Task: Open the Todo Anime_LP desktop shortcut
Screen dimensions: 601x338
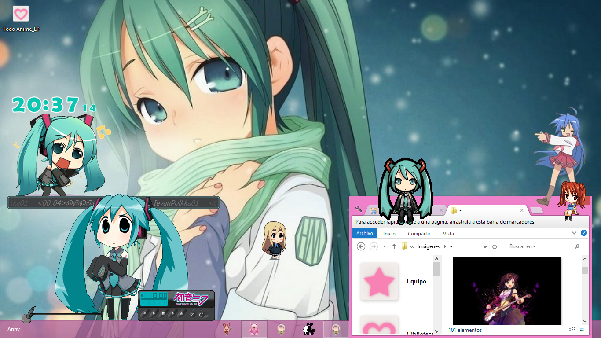Action: [x=21, y=18]
